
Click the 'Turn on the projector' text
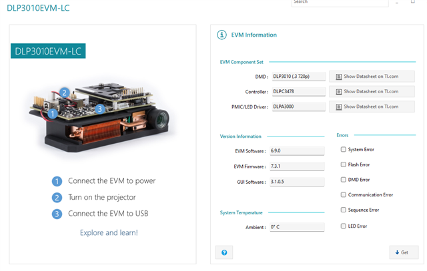pos(102,197)
